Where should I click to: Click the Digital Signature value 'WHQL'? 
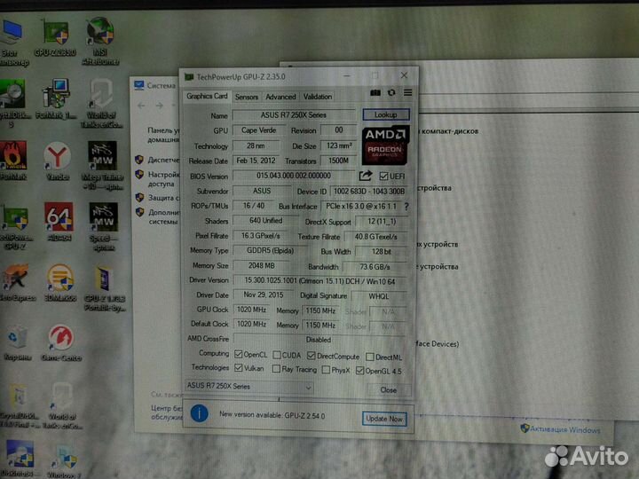point(379,296)
